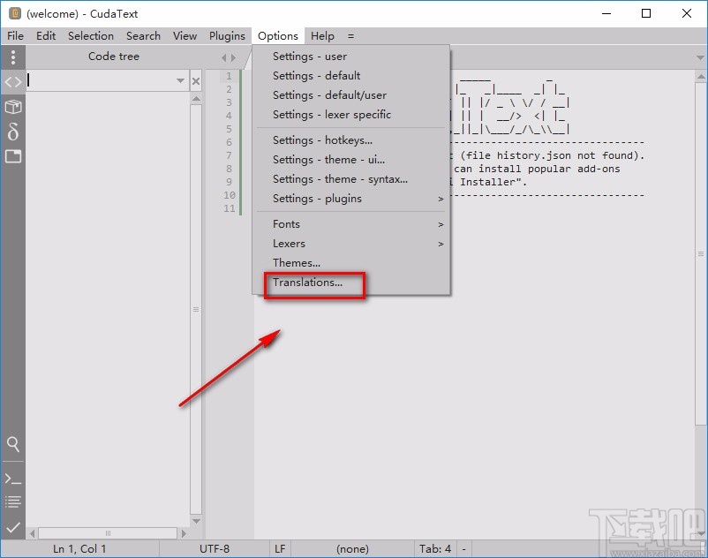Change the UTF-8 encoding in status bar

(215, 549)
